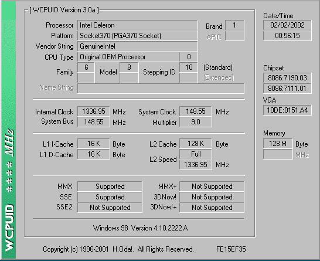Select the empty Name String field
The height and width of the screenshot is (261, 320).
pyautogui.click(x=161, y=89)
